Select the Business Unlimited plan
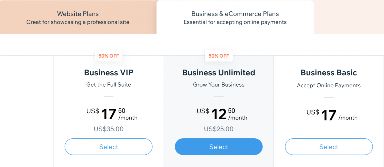The width and height of the screenshot is (384, 167). tap(218, 147)
